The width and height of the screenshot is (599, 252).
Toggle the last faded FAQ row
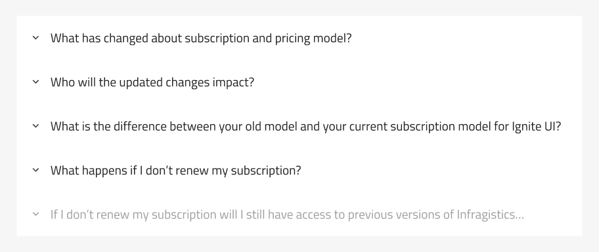[299, 214]
